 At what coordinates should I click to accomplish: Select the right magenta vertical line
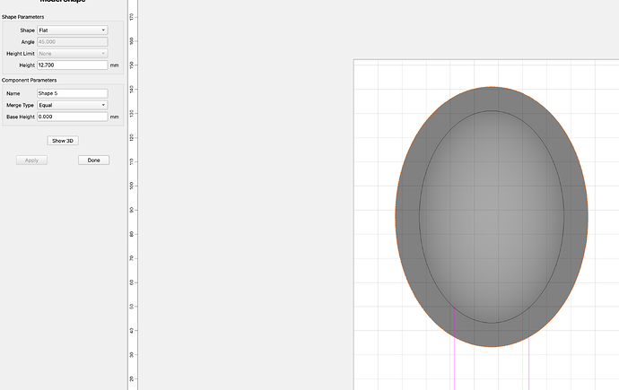529,349
